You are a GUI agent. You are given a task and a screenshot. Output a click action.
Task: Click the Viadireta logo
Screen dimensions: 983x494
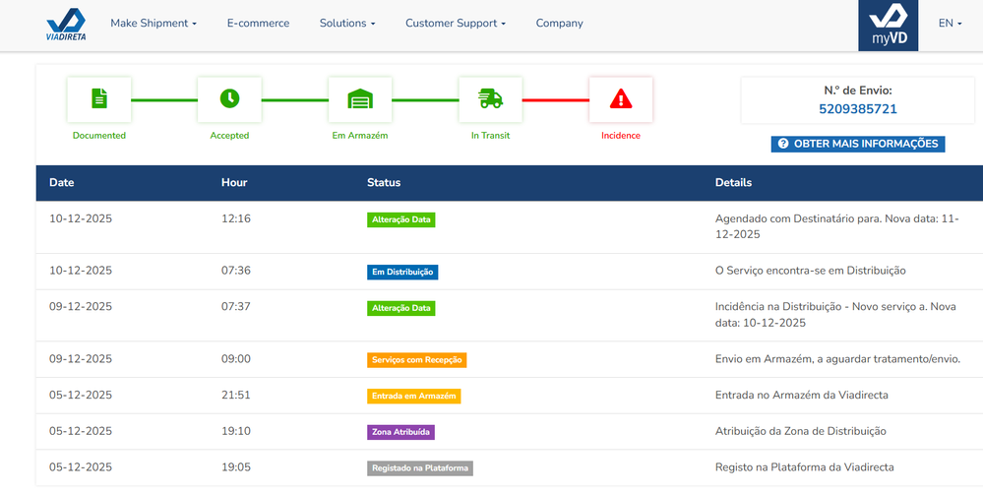(x=66, y=24)
